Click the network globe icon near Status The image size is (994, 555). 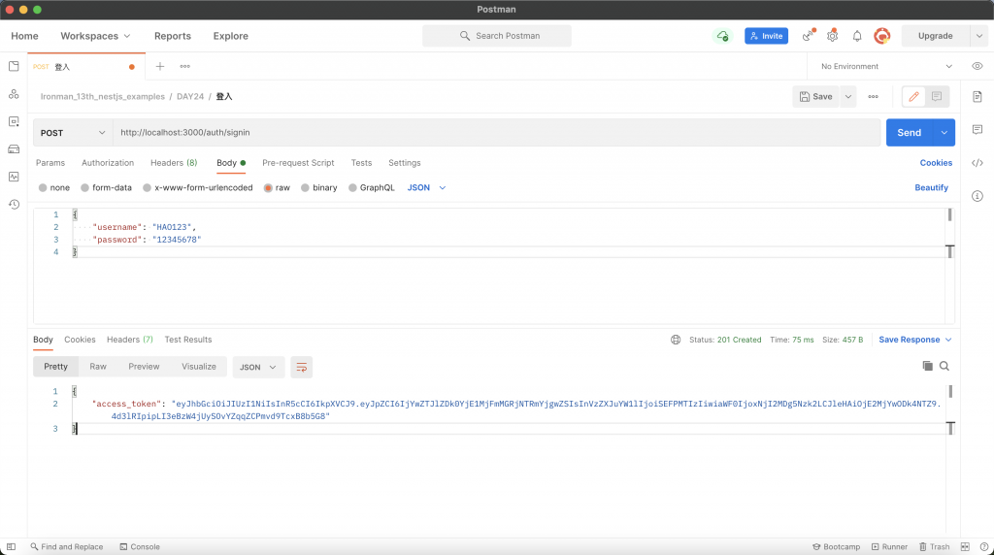click(676, 340)
